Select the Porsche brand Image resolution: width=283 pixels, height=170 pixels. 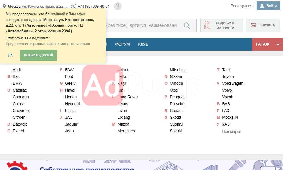pos(177,104)
